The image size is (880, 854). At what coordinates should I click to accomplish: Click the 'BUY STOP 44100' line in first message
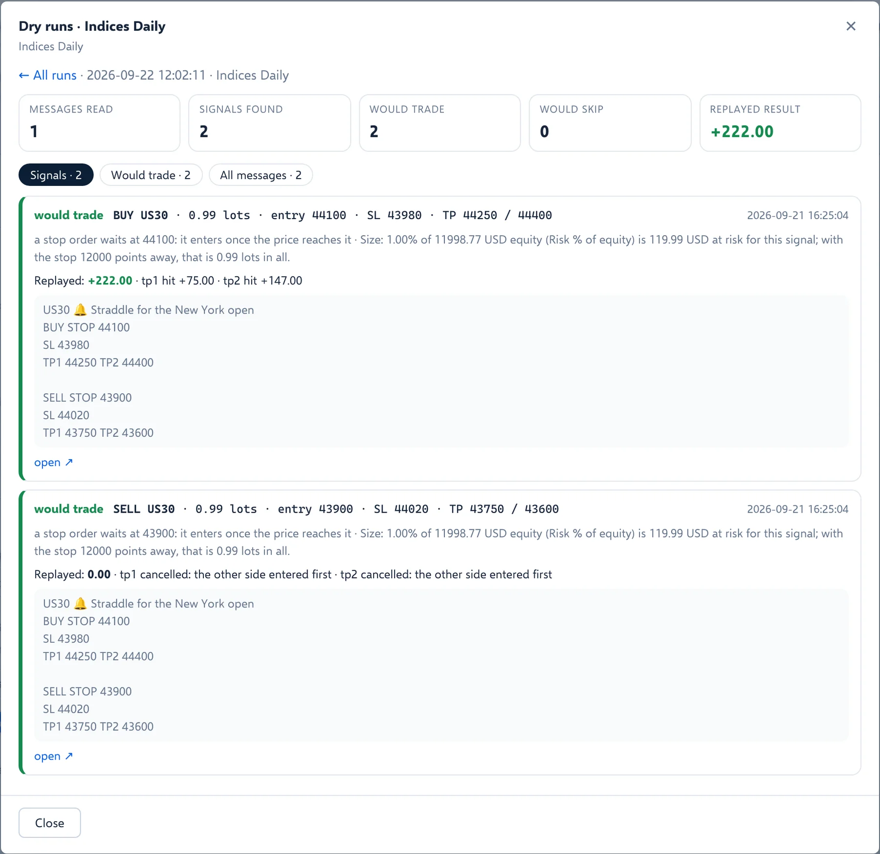click(x=87, y=327)
